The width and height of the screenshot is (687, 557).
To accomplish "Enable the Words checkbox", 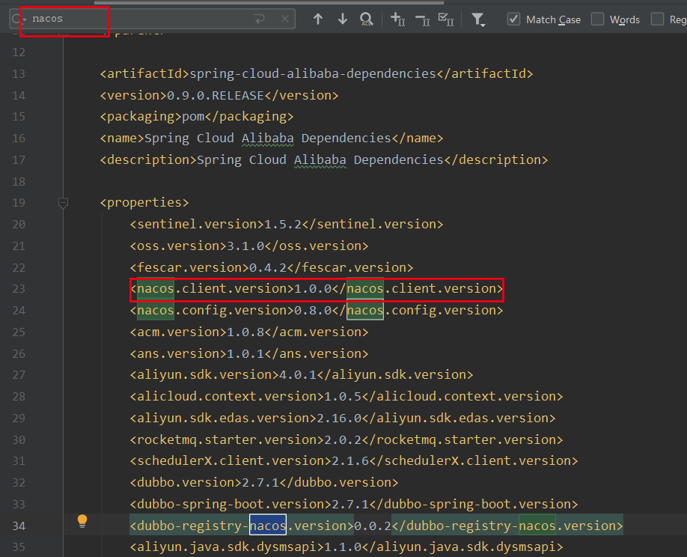I will pyautogui.click(x=598, y=19).
